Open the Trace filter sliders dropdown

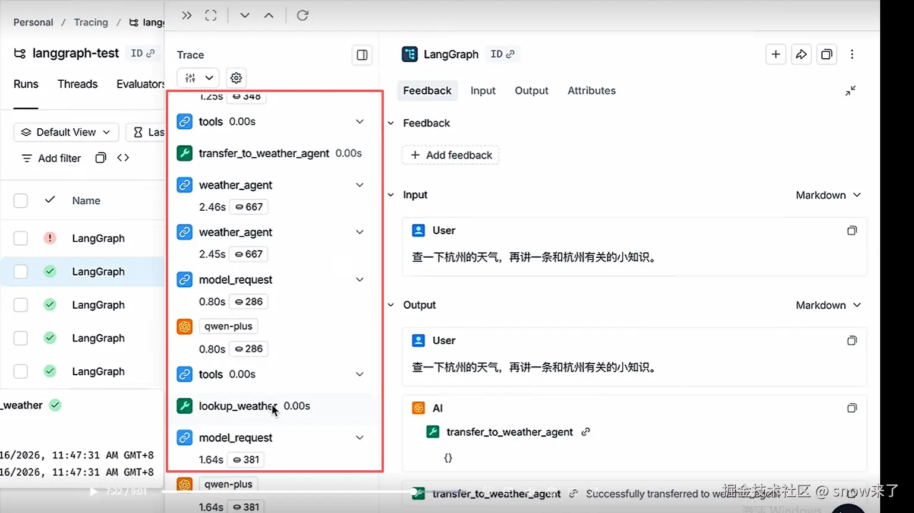(x=198, y=78)
